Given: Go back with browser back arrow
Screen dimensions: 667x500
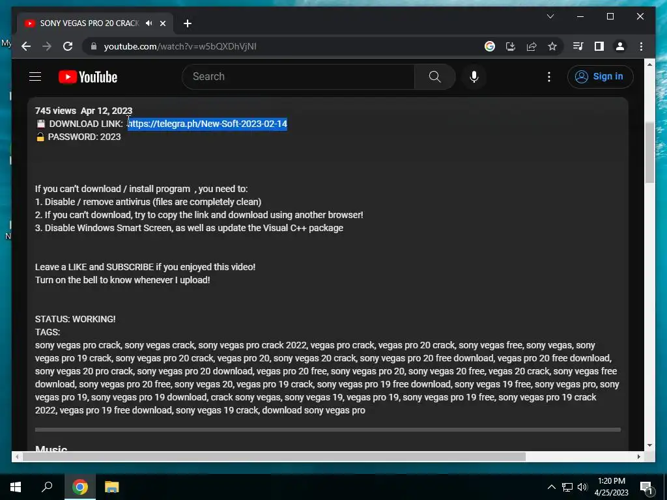Looking at the screenshot, I should point(26,46).
